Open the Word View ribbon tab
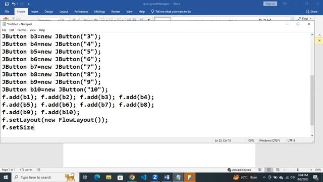Screen dimensions: 323x182 pyautogui.click(x=129, y=12)
